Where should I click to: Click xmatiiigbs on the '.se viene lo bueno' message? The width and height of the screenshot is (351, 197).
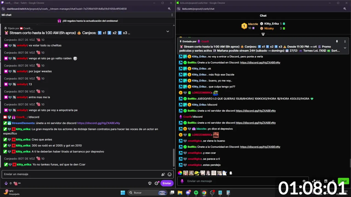pos(194,141)
